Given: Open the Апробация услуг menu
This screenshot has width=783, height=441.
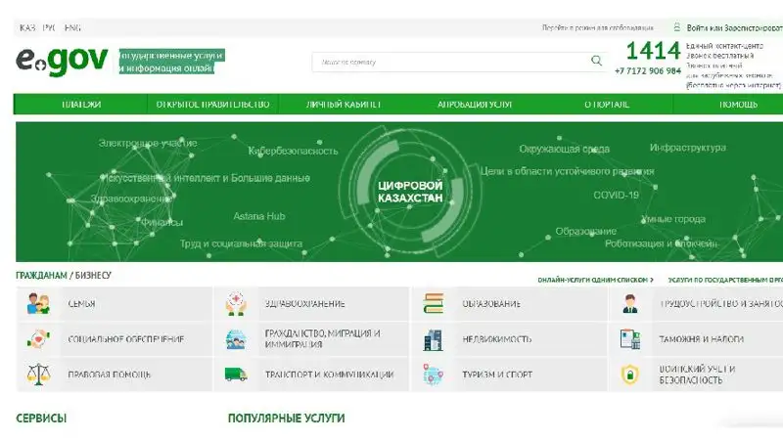Looking at the screenshot, I should click(475, 105).
